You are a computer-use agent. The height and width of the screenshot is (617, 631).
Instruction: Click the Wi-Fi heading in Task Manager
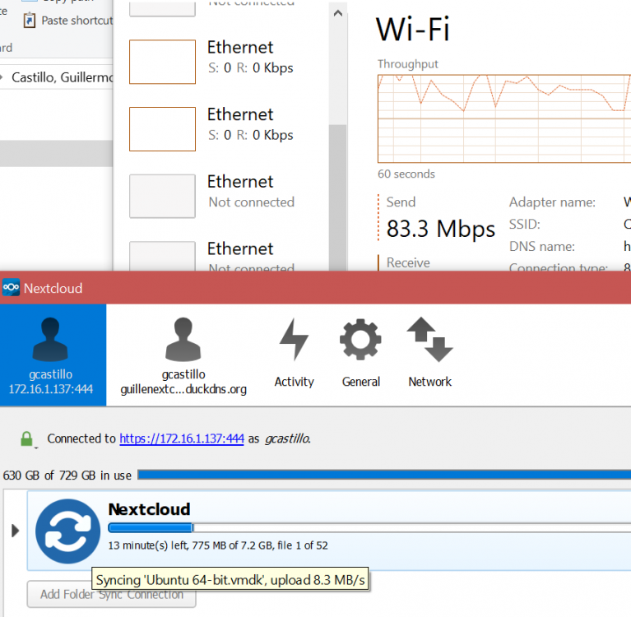[x=412, y=29]
